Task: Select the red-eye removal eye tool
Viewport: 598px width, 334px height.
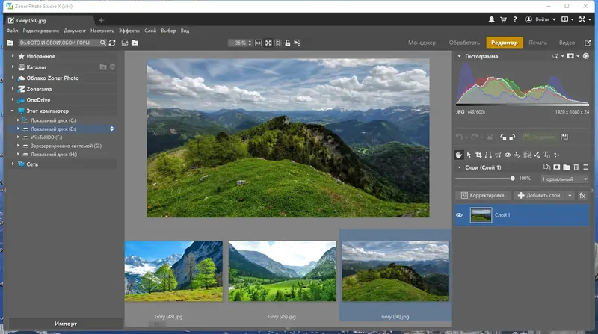Action: [x=508, y=155]
